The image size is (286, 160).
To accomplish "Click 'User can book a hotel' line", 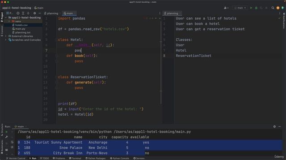I will click(198, 24).
